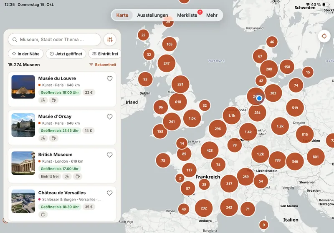
Task: Open the 232 cluster near Andorra
Action: (x=204, y=208)
